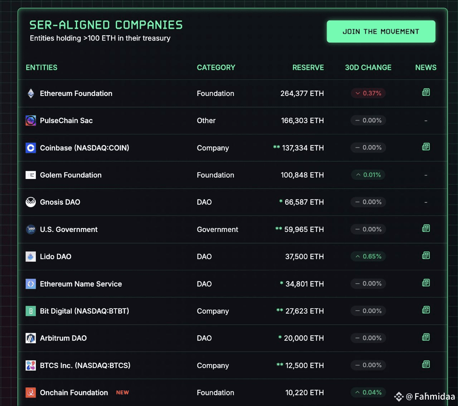This screenshot has height=406, width=458.
Task: Open Coinbase news icon
Action: coord(426,147)
